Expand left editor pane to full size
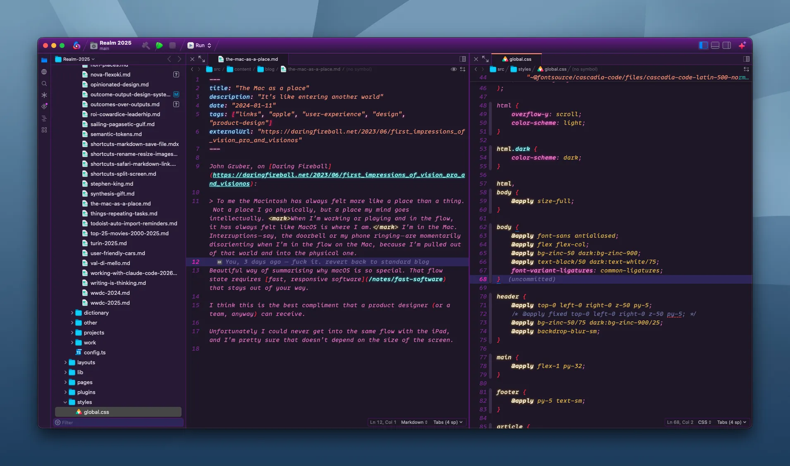Viewport: 790px width, 466px height. (201, 59)
